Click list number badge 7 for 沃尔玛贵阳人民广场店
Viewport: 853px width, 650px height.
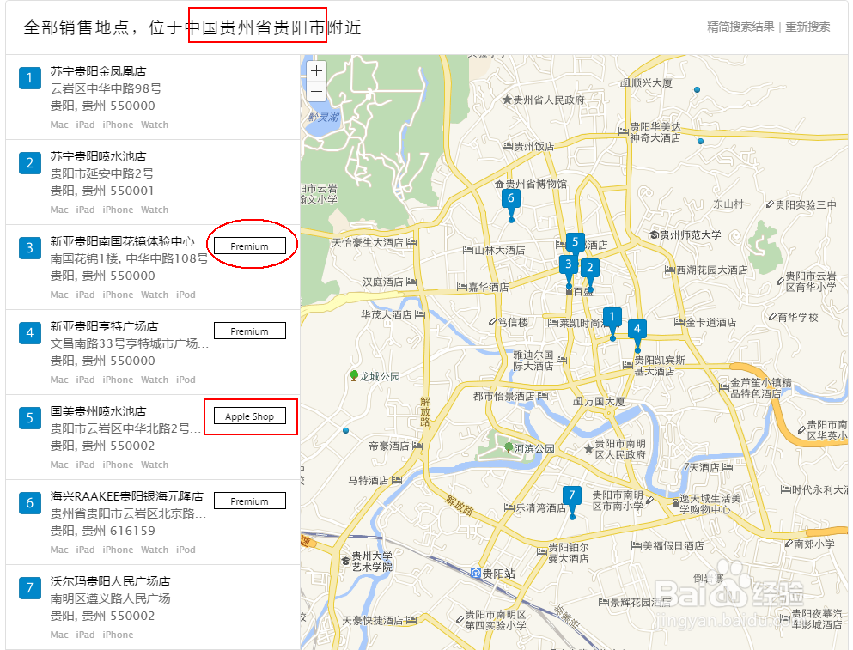pyautogui.click(x=30, y=588)
